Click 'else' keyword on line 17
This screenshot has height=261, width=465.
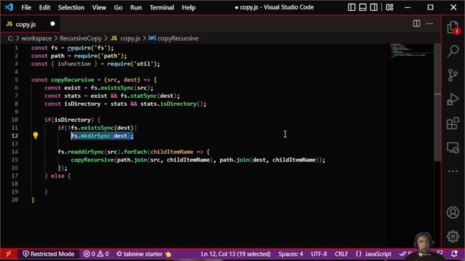57,175
